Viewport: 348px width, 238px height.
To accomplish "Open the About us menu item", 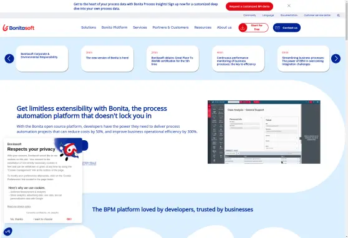I will click(224, 27).
